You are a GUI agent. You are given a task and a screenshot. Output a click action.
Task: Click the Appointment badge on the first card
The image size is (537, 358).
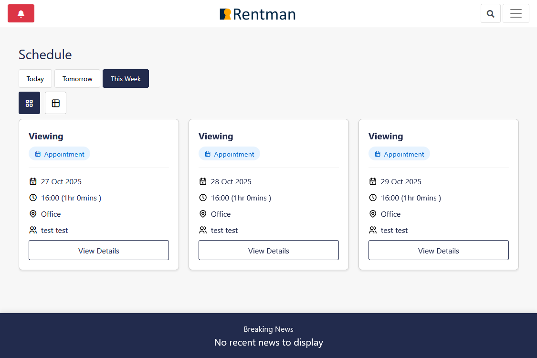click(x=59, y=154)
